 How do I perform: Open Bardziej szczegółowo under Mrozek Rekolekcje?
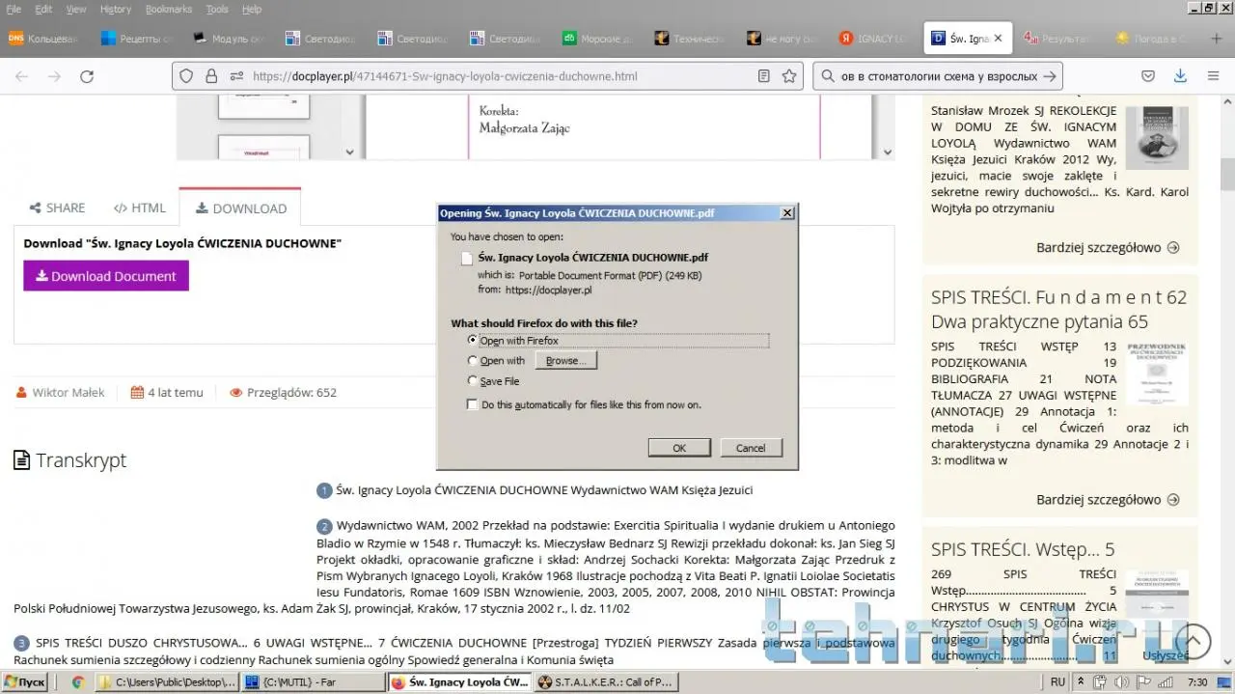pos(1108,247)
